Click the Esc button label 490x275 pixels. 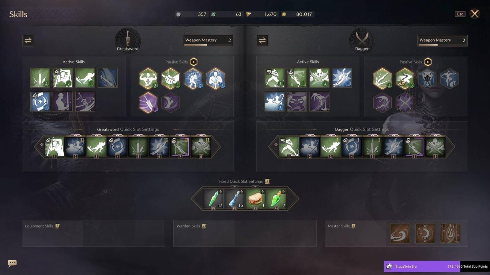tap(460, 14)
